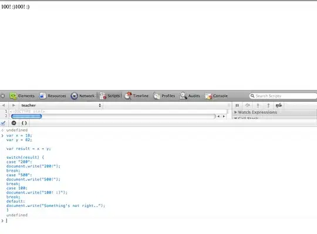
Task: Toggle pause on exceptions button
Action: click(x=14, y=123)
